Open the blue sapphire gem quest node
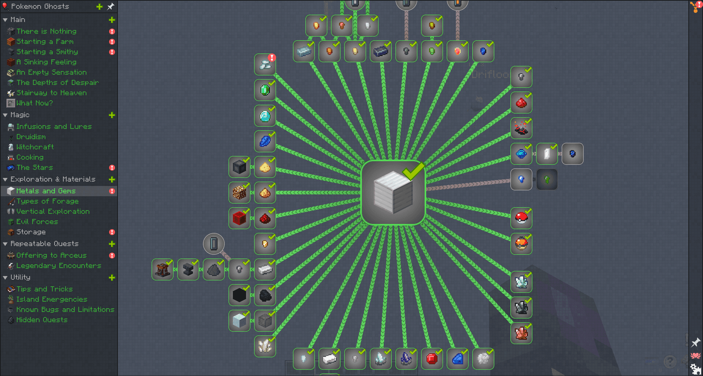The height and width of the screenshot is (376, 703). point(458,359)
